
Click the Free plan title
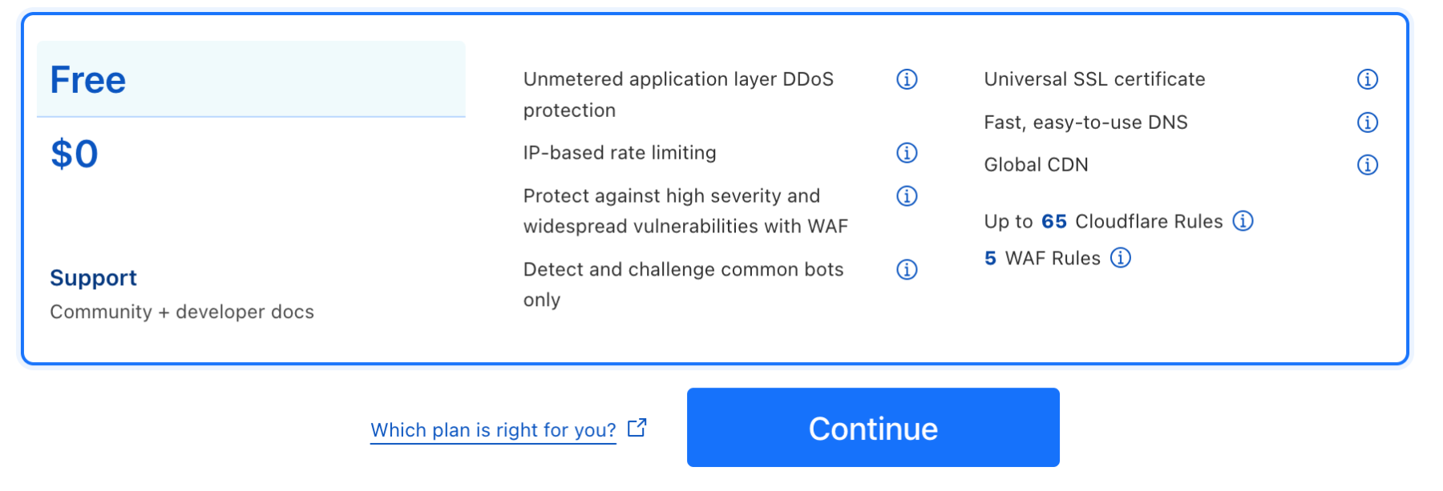pos(88,79)
